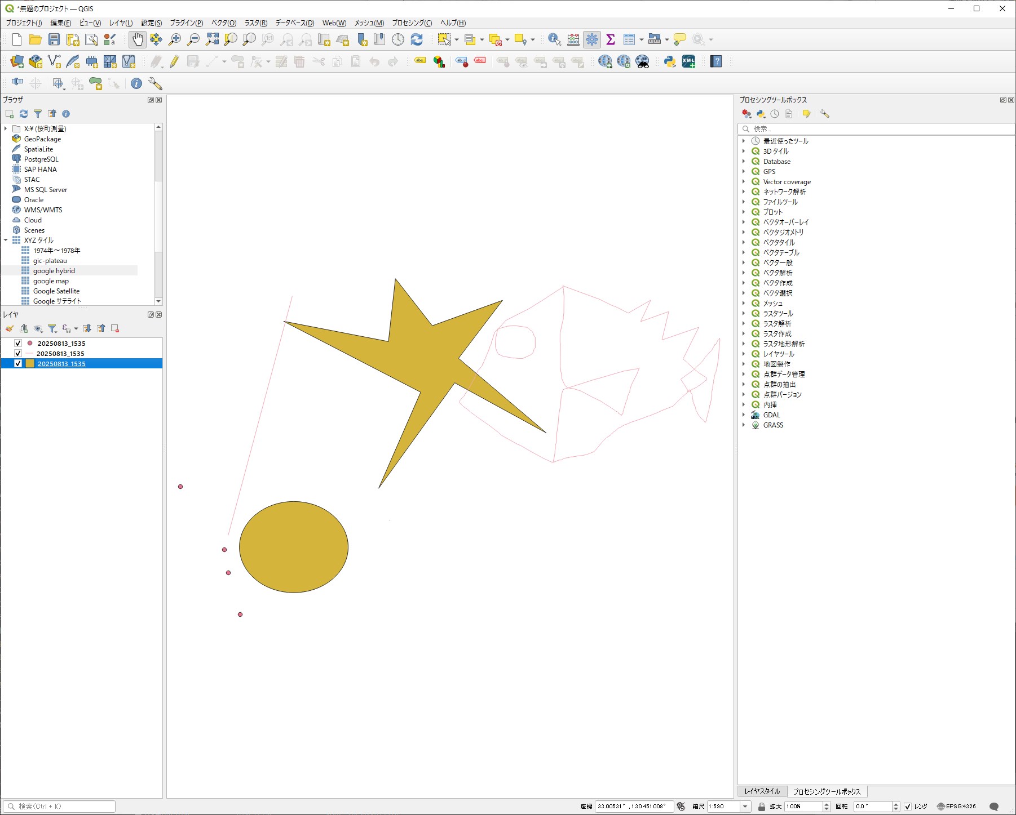Open the scale dropdown in status bar
Screen dimensions: 1016x815
745,807
